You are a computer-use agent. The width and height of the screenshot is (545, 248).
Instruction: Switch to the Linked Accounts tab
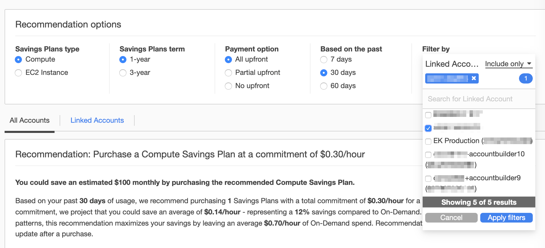[x=97, y=120]
